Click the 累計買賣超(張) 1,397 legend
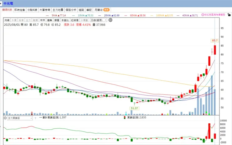Image resolution: width=232 pixels, height=145 pixels. click(x=53, y=117)
